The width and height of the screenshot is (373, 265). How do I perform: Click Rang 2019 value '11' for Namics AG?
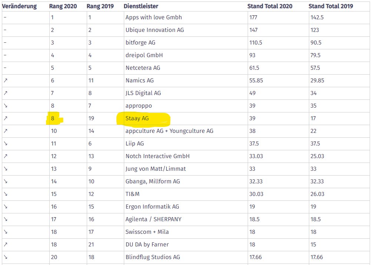[91, 81]
